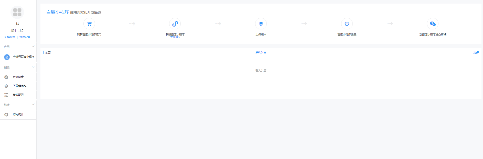Open 参数配置 menu item
483x159 pixels.
(18, 95)
